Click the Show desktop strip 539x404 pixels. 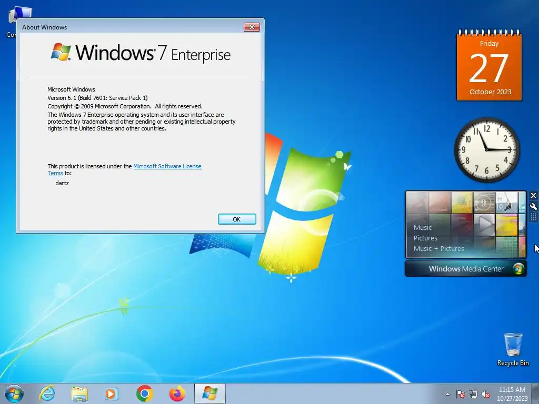click(x=535, y=393)
